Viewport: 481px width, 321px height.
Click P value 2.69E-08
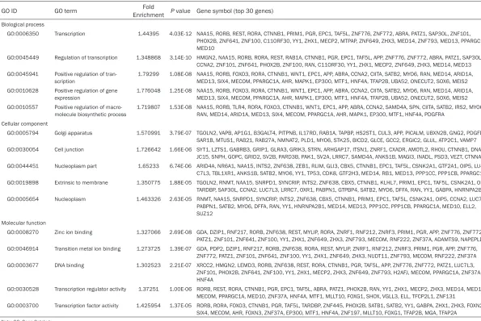(x=180, y=232)
